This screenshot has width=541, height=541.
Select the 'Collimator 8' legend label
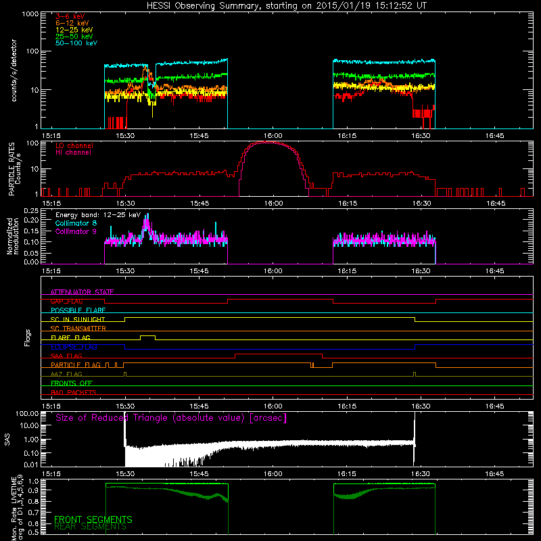(76, 224)
